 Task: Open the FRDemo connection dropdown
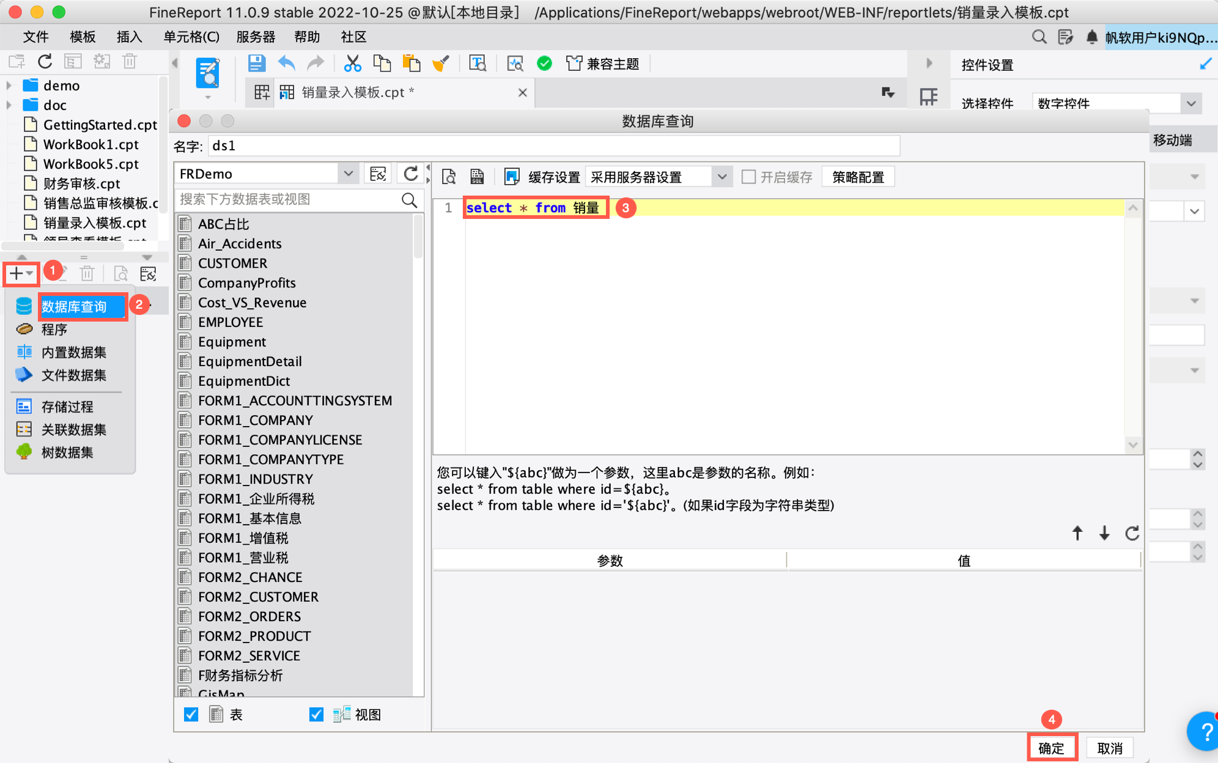(348, 174)
